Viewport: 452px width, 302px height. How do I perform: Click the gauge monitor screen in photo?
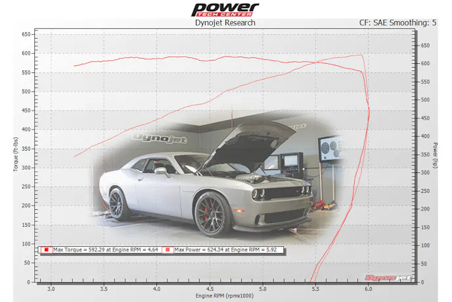pos(330,148)
